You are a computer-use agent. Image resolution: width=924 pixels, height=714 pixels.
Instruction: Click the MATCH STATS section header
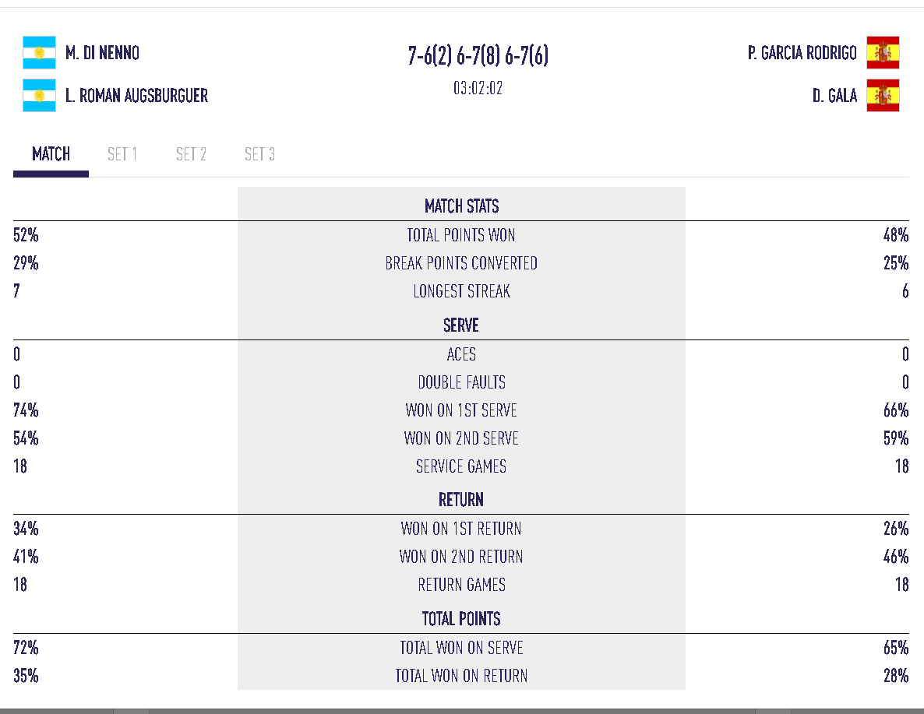[x=460, y=206]
